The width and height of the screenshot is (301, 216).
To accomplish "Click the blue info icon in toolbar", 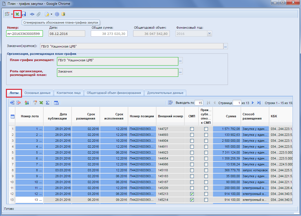I will click(57, 14).
